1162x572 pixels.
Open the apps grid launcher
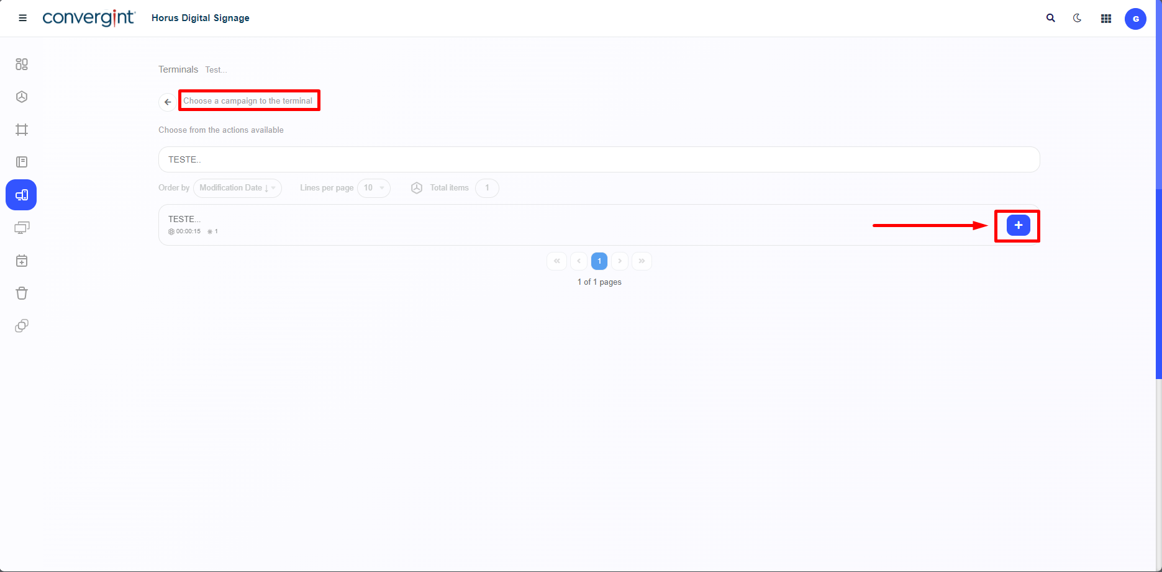(1105, 19)
